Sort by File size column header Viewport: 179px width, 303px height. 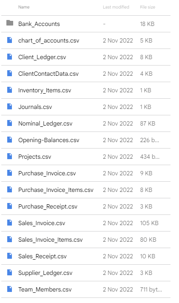click(x=148, y=7)
